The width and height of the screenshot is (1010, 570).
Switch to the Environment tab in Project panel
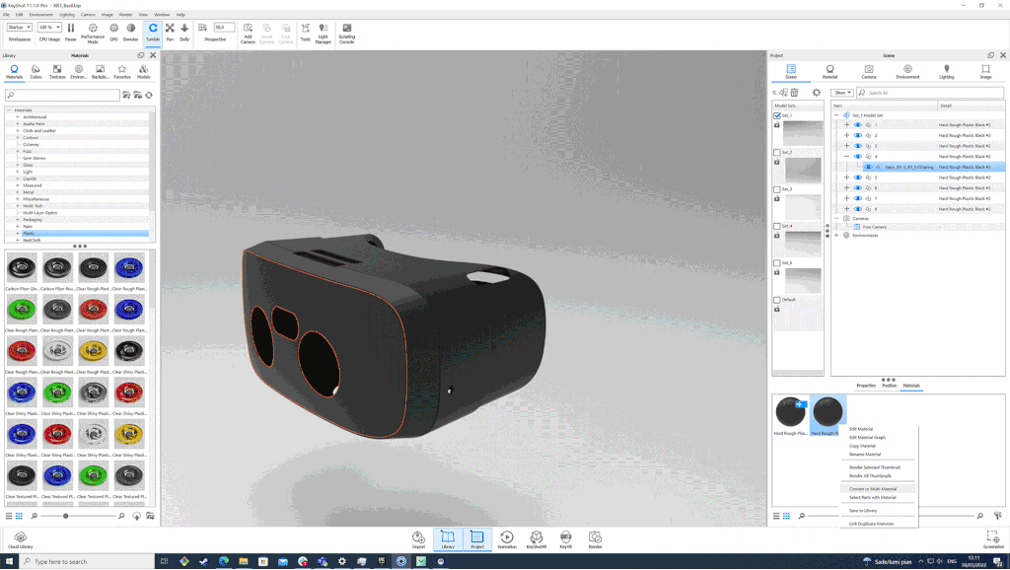(907, 71)
